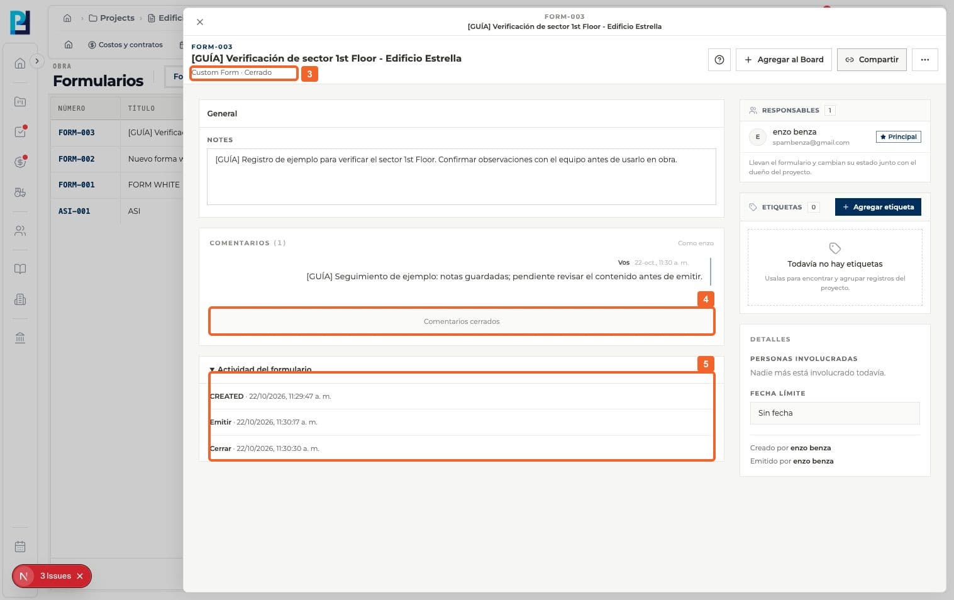Click the app logo at top left
954x600 pixels.
20,22
